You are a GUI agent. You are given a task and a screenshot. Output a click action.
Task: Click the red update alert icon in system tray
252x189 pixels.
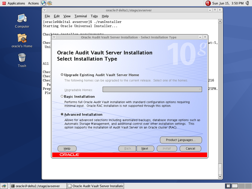coord(208,3)
